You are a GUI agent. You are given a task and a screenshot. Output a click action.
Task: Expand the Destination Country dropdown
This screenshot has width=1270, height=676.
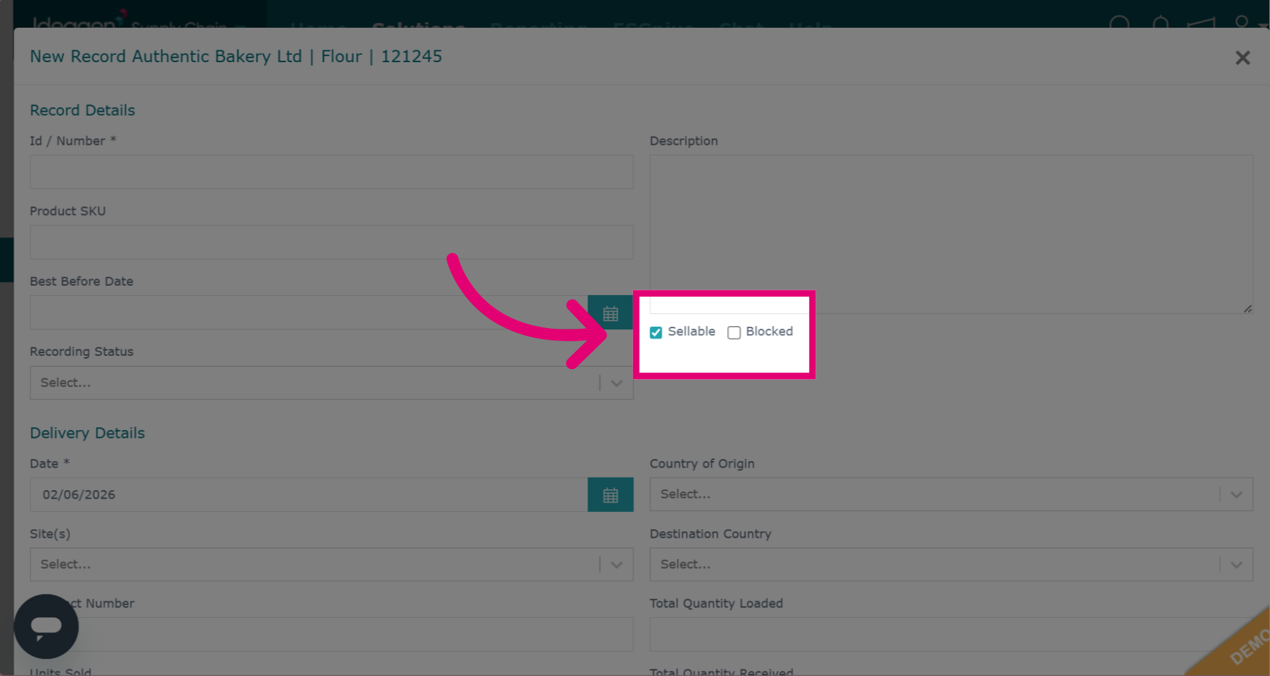click(x=951, y=564)
